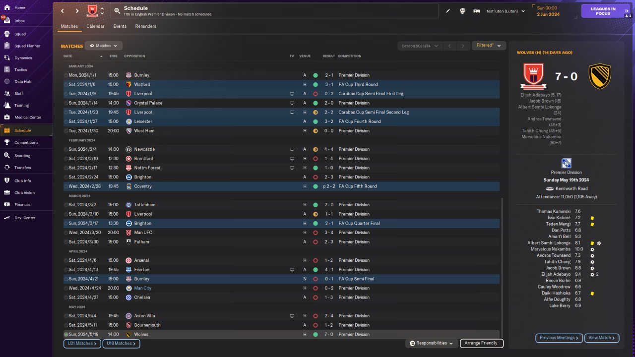This screenshot has height=357, width=635.
Task: Open the Training section
Action: pos(26,106)
